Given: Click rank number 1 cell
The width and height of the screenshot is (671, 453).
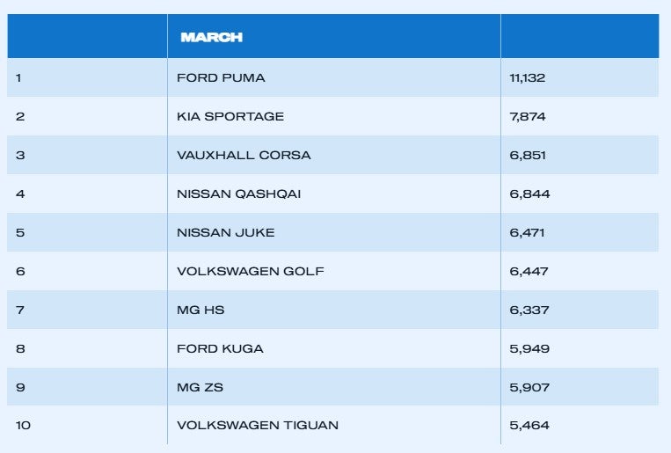Looking at the screenshot, I should (18, 77).
